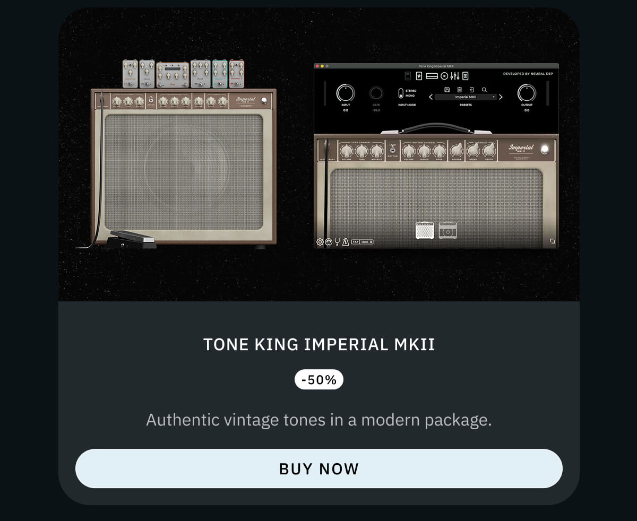Go to previous preset with left chevron
Image resolution: width=637 pixels, height=521 pixels.
point(431,97)
